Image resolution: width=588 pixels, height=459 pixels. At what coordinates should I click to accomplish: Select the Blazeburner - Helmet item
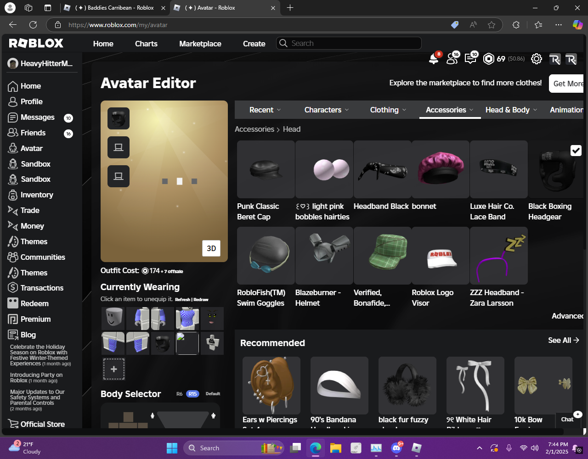pyautogui.click(x=324, y=267)
